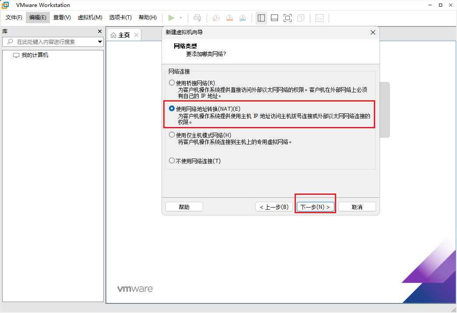Click the search magnifier icon in library
Screen dimensions: 457x313
point(10,42)
